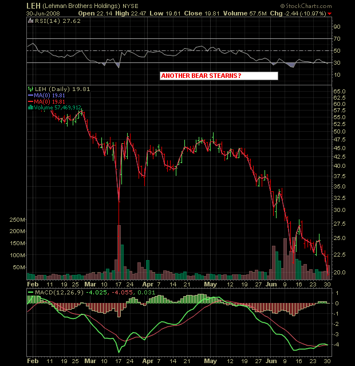Click the green -4.025 MACD value
Screen dimensions: 355x366
tap(97, 292)
